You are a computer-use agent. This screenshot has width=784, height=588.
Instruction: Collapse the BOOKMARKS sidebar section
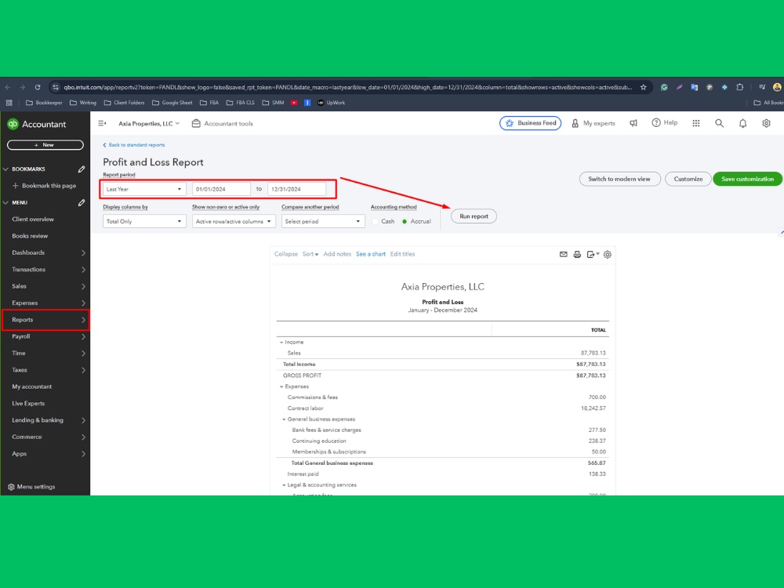click(x=6, y=169)
